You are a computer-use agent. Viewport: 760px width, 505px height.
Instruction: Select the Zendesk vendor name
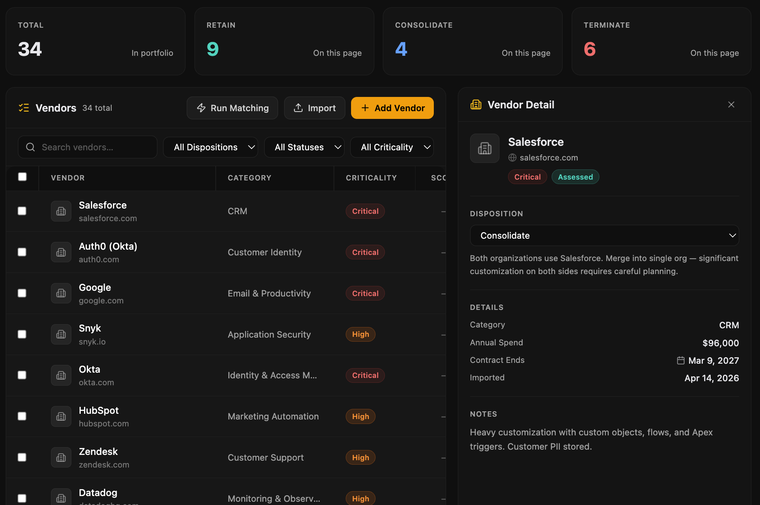click(98, 452)
